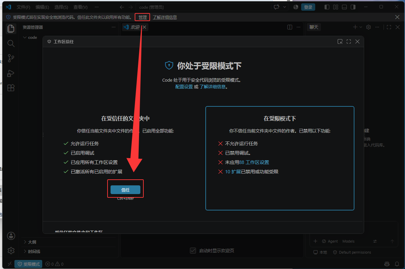Go back with the left arrow in the title bar
The width and height of the screenshot is (405, 269).
pos(122,7)
